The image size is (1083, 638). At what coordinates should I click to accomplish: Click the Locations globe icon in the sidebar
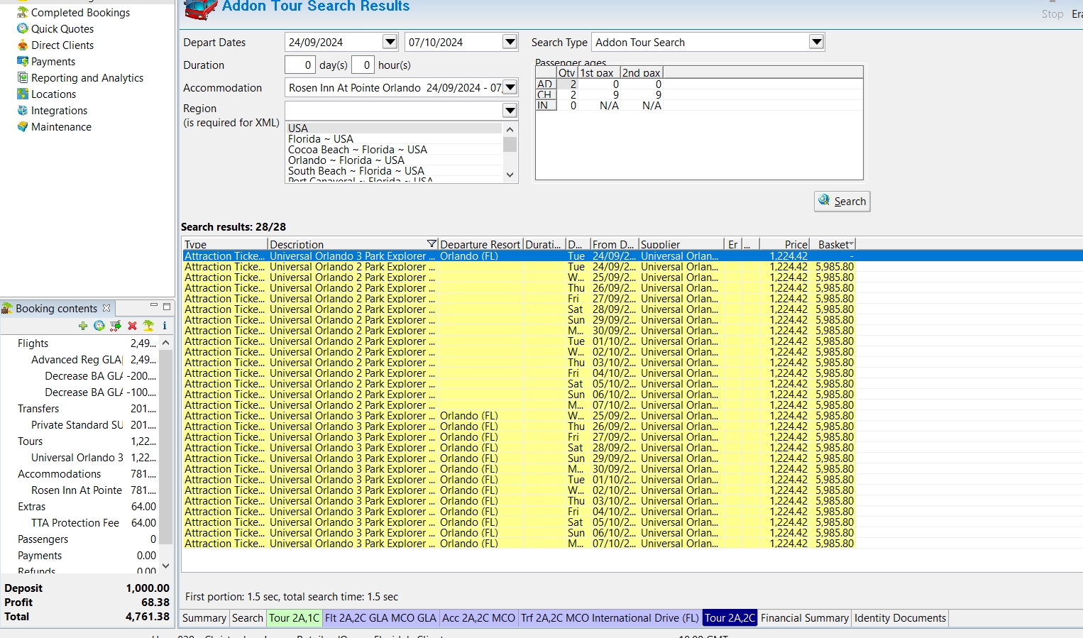coord(23,94)
